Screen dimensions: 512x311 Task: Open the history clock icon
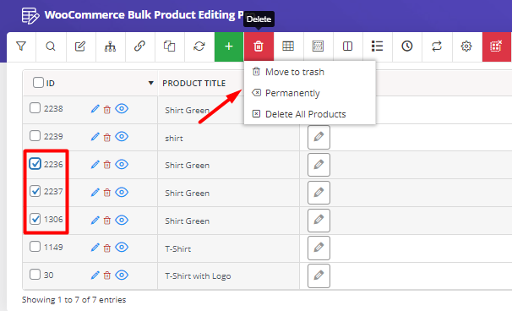[x=407, y=46]
